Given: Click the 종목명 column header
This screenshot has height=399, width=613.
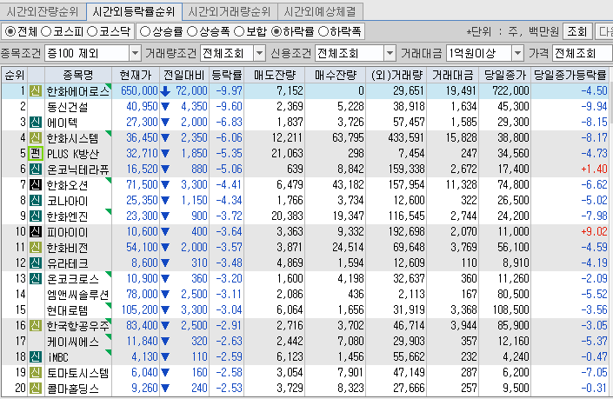Looking at the screenshot, I should 78,75.
